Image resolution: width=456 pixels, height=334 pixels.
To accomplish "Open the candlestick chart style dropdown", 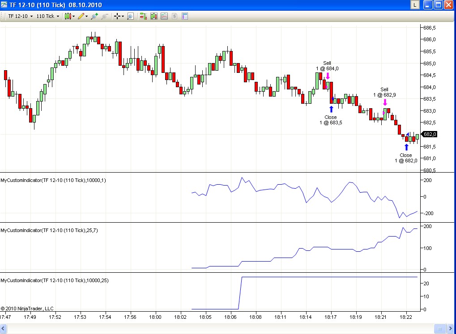I will (x=68, y=16).
